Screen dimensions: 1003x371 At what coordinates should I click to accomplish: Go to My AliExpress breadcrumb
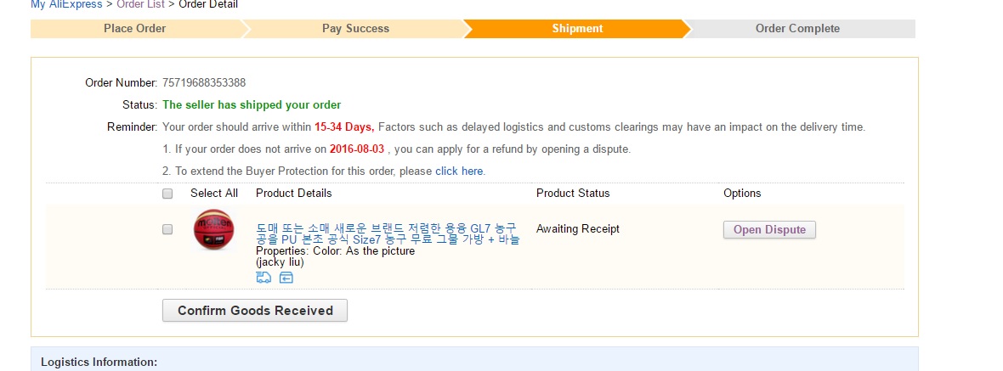[x=66, y=4]
